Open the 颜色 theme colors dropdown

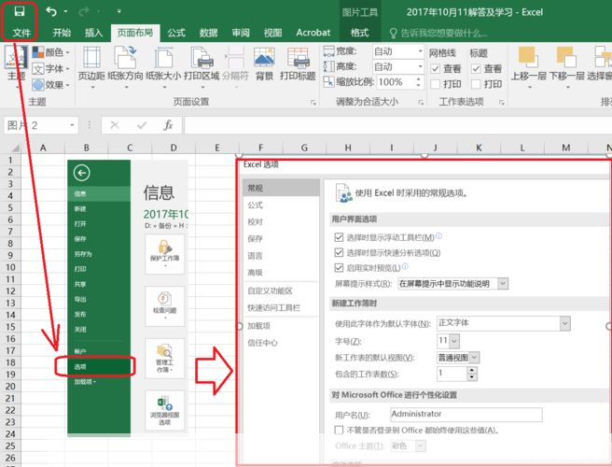pyautogui.click(x=50, y=52)
